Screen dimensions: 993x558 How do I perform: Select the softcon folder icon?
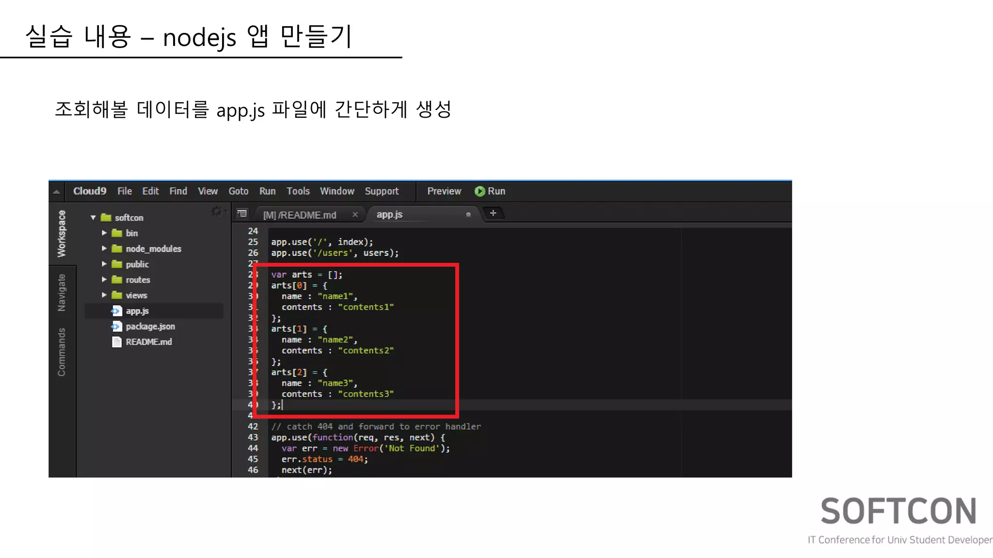pos(106,217)
